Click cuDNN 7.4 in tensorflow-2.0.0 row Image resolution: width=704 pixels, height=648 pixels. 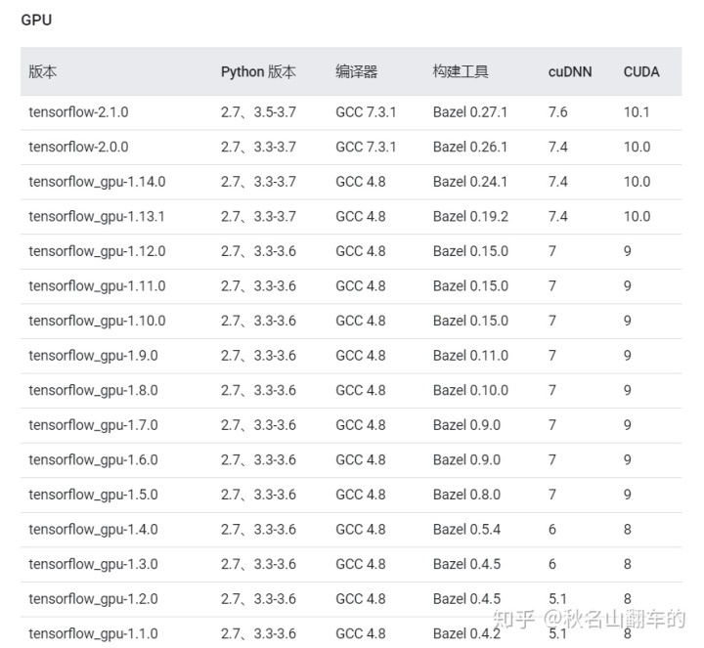pyautogui.click(x=557, y=147)
